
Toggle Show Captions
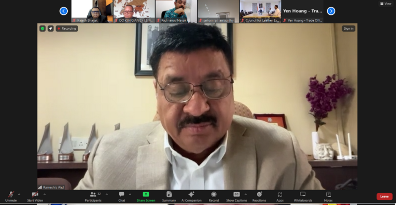point(237,196)
